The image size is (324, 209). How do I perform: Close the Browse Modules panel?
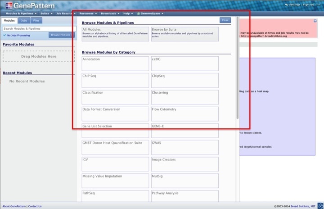tap(225, 20)
